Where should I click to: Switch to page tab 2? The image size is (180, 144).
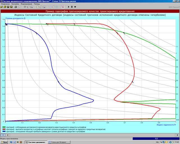click(x=7, y=135)
